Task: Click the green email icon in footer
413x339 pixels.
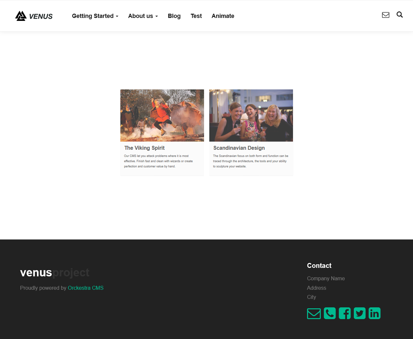Action: tap(314, 314)
